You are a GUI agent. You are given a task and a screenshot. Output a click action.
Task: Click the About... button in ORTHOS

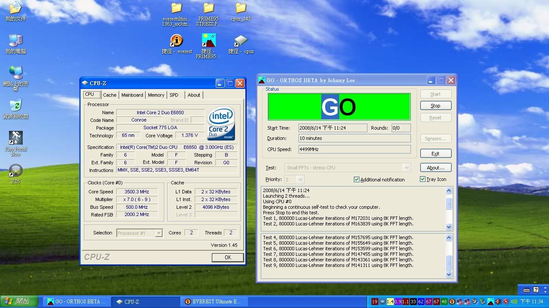point(435,168)
